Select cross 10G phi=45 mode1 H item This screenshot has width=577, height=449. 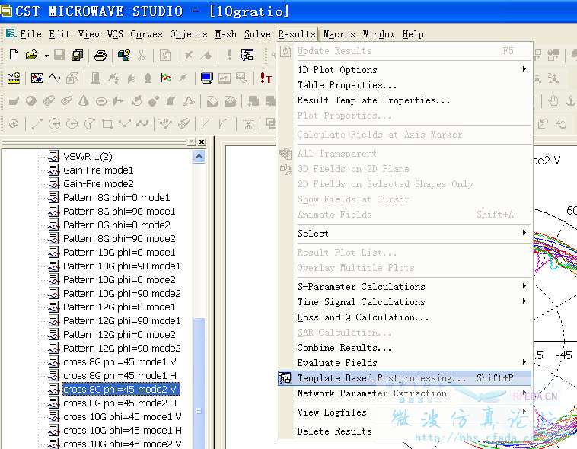click(123, 430)
